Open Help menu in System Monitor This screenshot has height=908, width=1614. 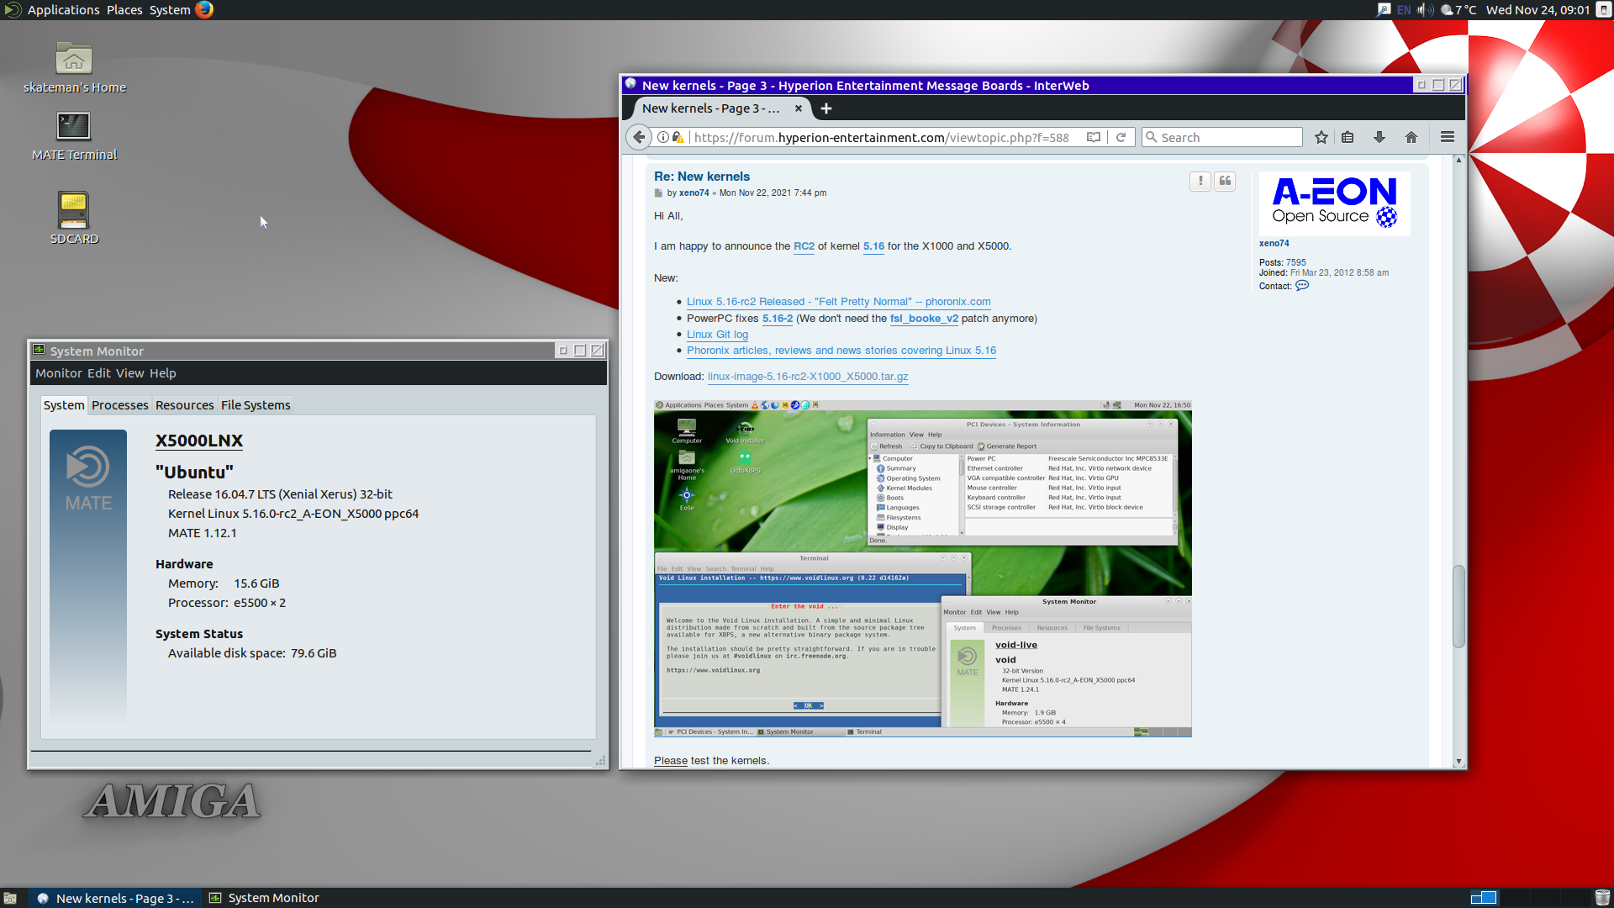(163, 373)
